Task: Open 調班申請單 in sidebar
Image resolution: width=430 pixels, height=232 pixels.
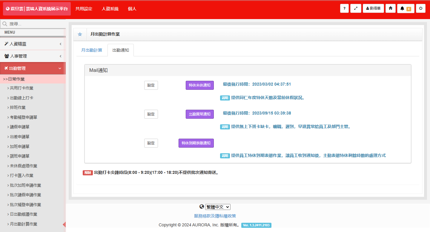Action: click(x=20, y=156)
